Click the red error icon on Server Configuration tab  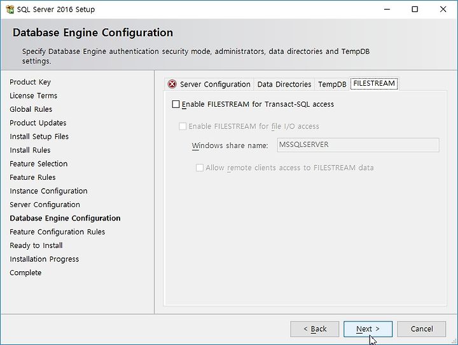pos(172,85)
